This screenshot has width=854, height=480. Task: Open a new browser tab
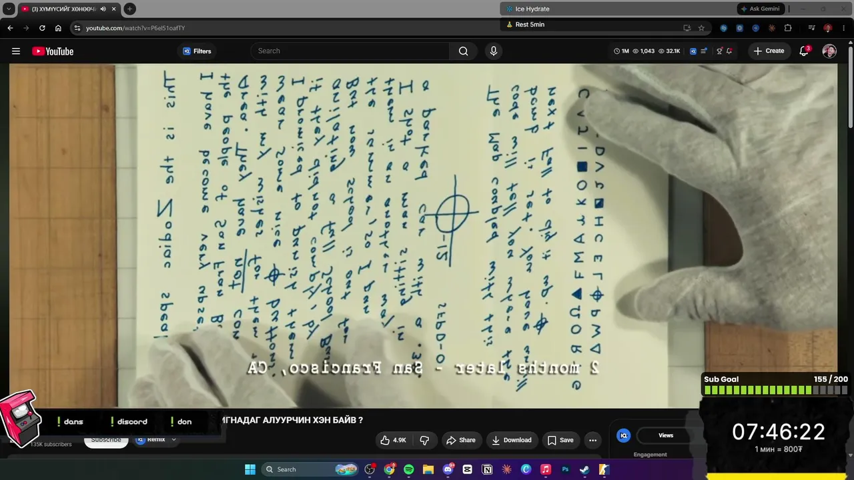point(129,9)
